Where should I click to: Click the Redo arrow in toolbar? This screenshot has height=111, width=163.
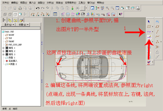[x=43, y=8]
